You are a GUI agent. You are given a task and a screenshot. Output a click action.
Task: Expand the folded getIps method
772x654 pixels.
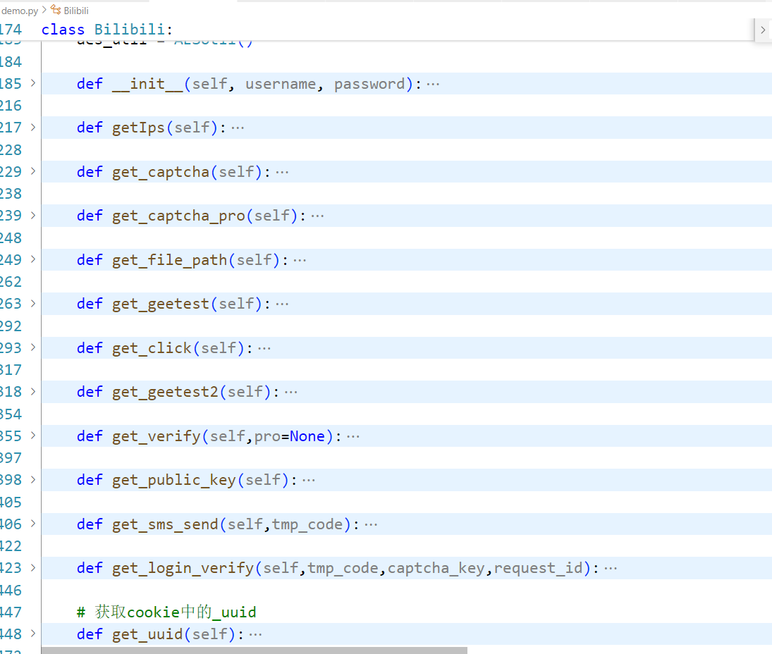(33, 127)
